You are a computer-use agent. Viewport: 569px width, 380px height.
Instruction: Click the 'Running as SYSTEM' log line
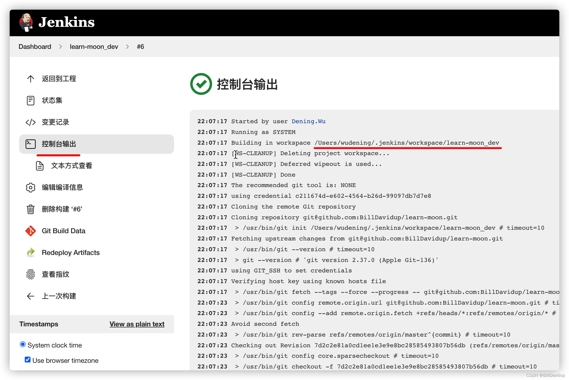tap(263, 132)
